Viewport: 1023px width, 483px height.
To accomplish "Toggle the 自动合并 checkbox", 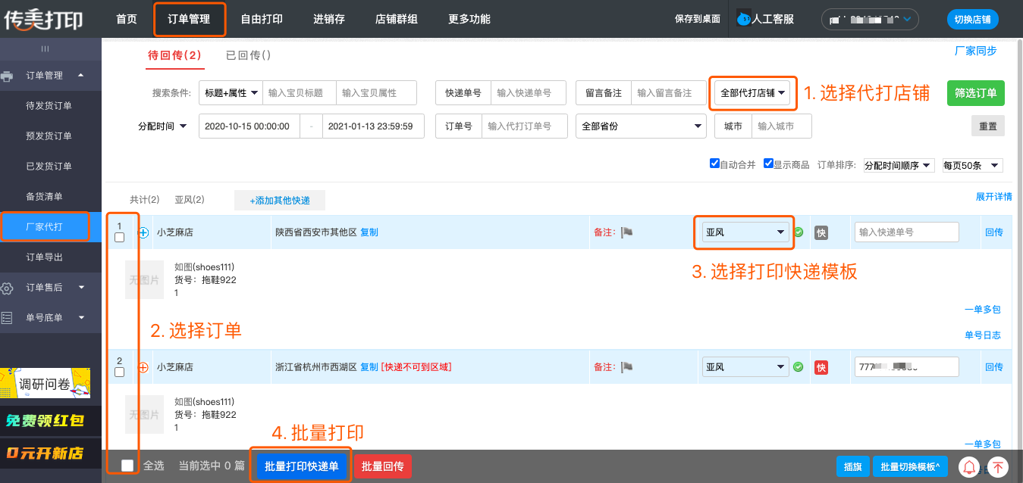I will (x=714, y=164).
